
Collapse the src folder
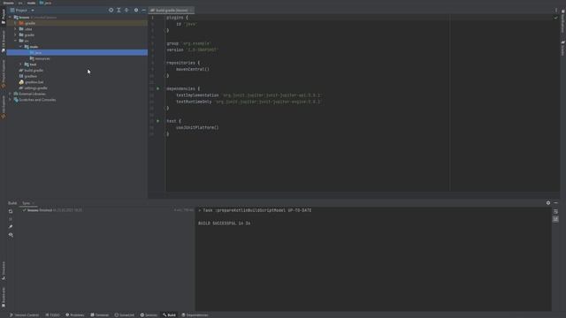pos(16,41)
